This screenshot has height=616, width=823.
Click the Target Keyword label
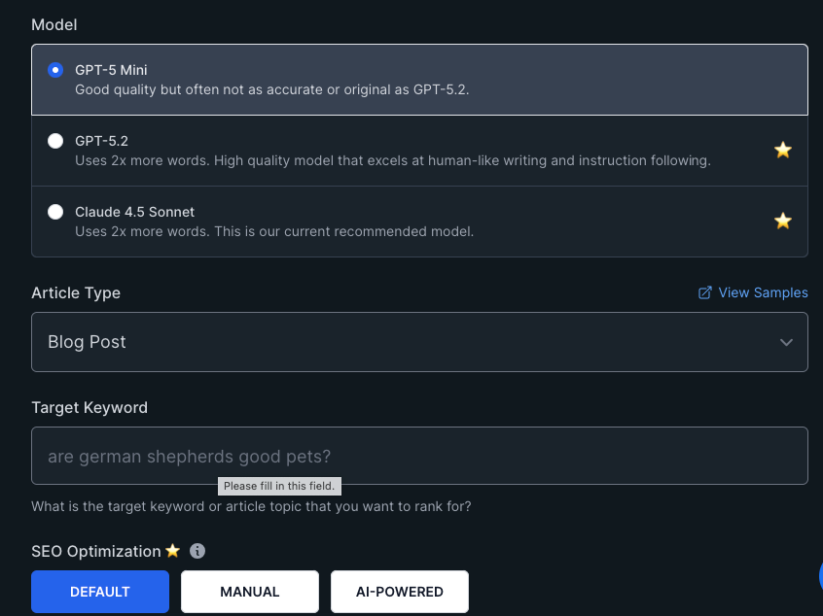89,407
